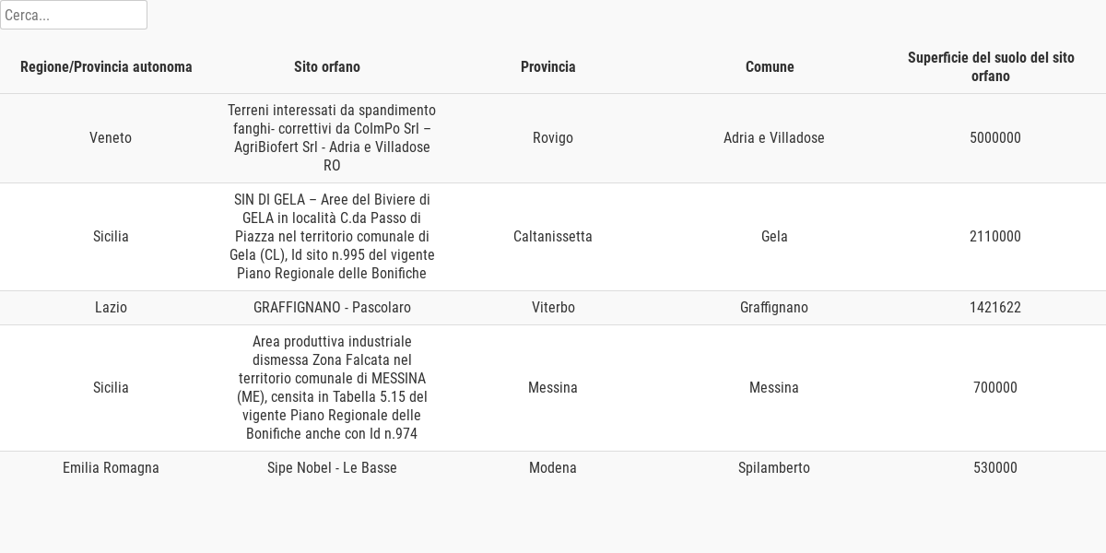This screenshot has height=553, width=1106.
Task: Click the Adria e Villadose cell
Action: (x=774, y=137)
